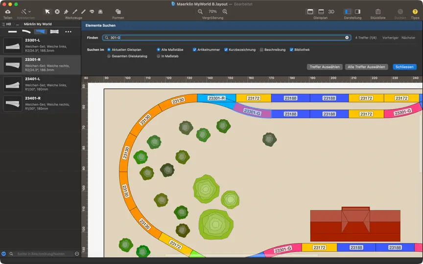The height and width of the screenshot is (264, 423).
Task: Open more track categories ellipsis
Action: click(x=68, y=31)
